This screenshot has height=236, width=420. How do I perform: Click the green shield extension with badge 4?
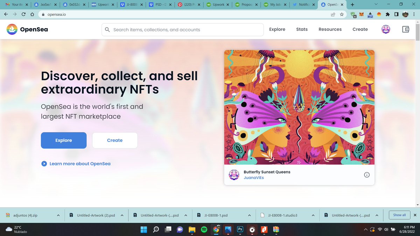[353, 15]
